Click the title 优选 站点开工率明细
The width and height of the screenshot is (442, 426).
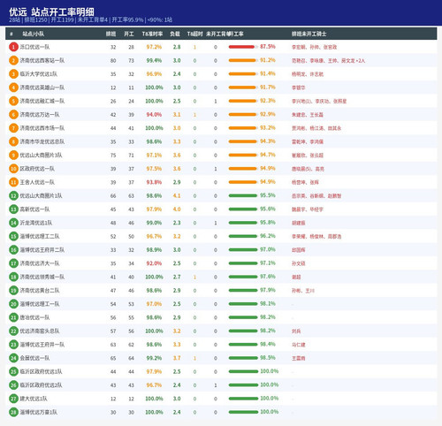(51, 11)
